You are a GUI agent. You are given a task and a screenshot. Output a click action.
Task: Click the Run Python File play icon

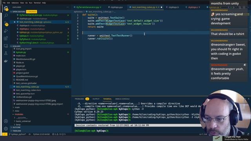pyautogui.click(x=234, y=7)
